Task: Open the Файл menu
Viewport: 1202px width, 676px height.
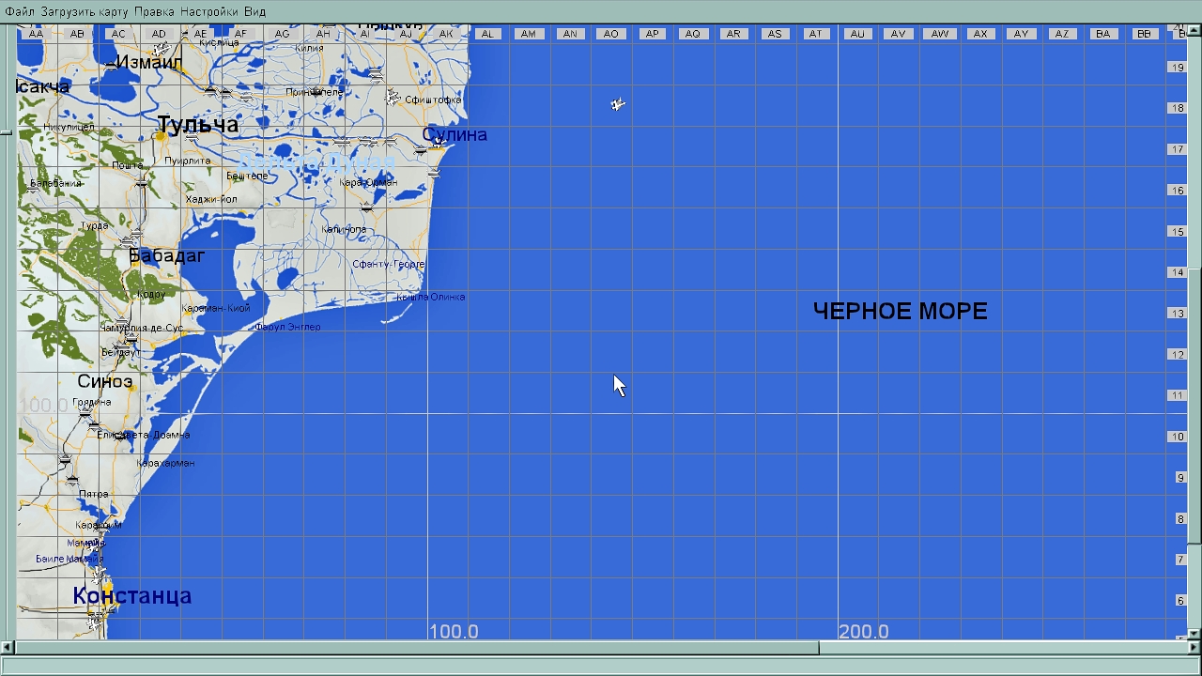Action: 20,12
